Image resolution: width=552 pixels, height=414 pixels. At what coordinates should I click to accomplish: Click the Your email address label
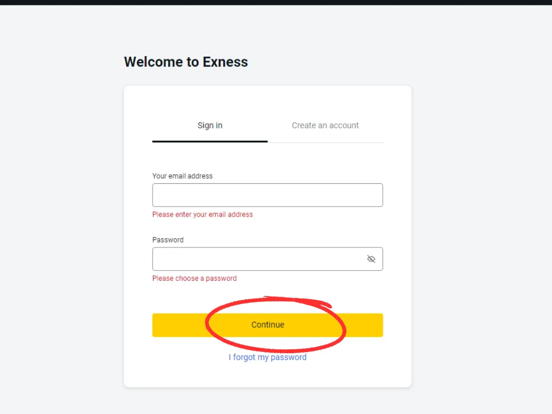coord(182,176)
